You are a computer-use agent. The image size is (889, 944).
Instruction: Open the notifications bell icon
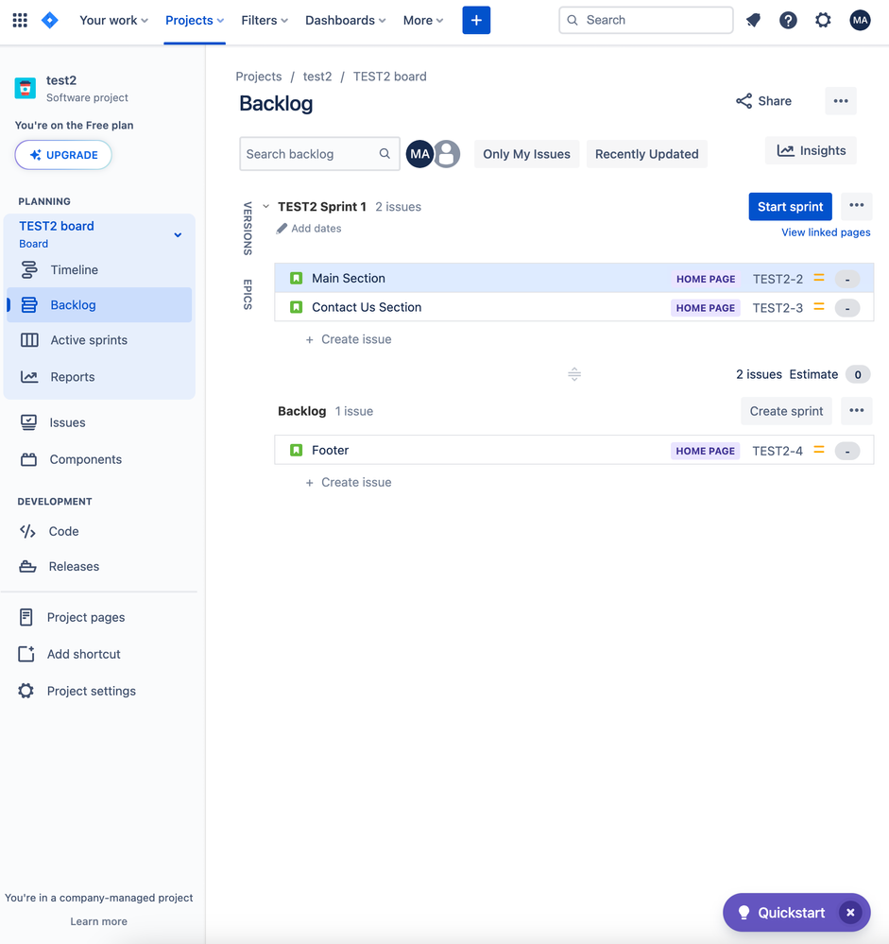[753, 21]
